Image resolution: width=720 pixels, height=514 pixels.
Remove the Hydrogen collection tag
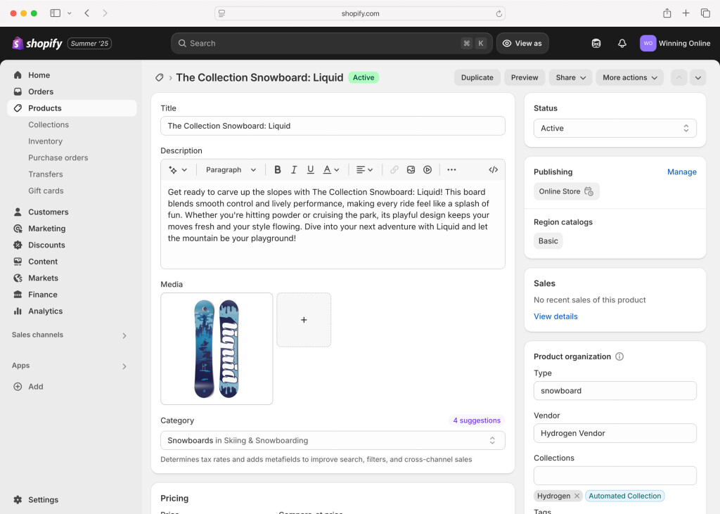[x=577, y=496]
